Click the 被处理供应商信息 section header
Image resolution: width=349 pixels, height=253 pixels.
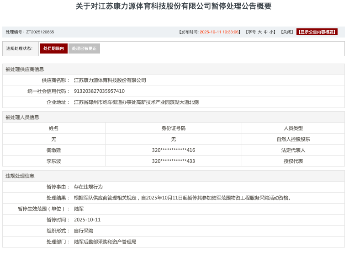[x=25, y=70]
